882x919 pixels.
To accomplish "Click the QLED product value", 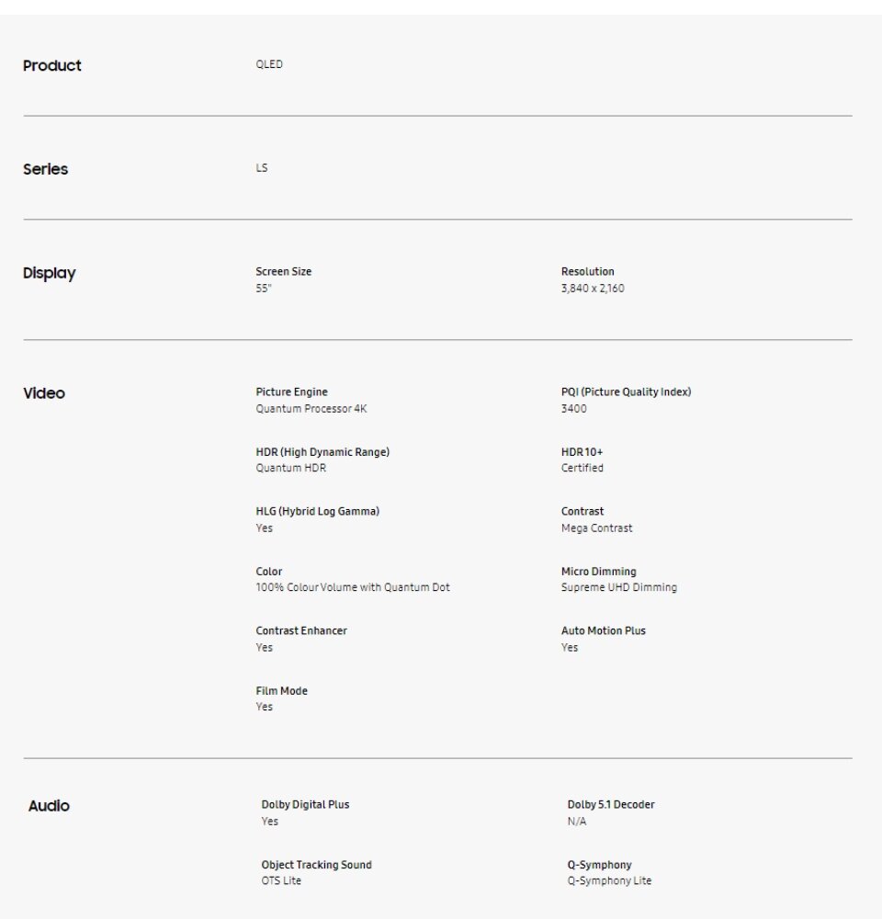I will click(269, 64).
